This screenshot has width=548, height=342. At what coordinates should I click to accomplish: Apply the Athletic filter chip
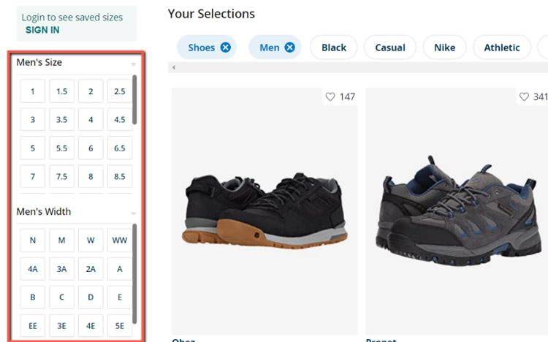tap(501, 47)
